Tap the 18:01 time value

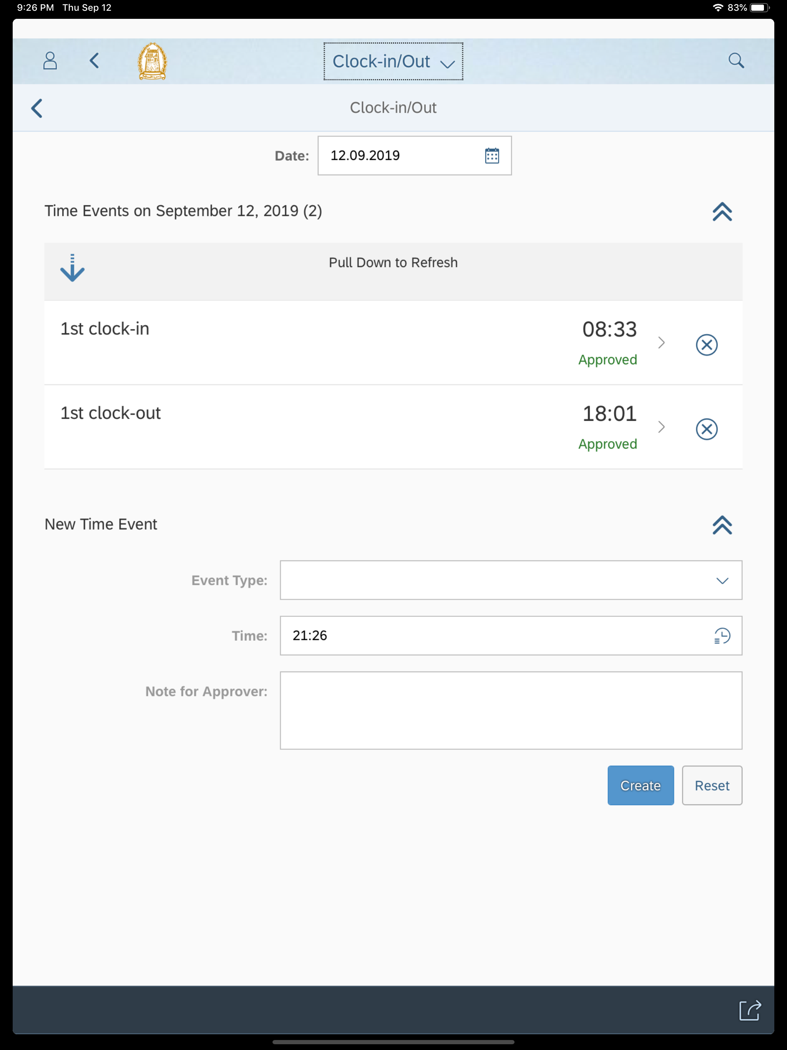pos(609,414)
